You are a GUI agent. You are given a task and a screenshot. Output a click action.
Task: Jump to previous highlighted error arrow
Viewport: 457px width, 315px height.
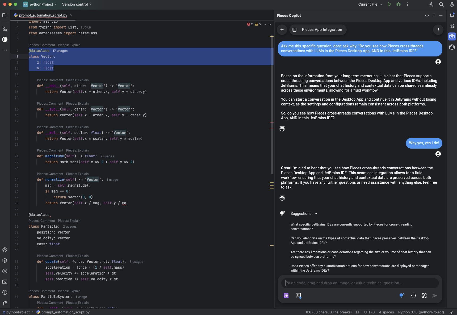point(265,24)
